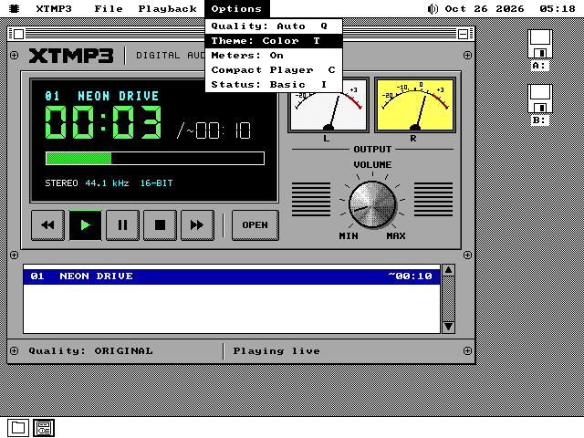This screenshot has width=584, height=438.
Task: Click the XTMP3 logo in player header
Action: (71, 56)
